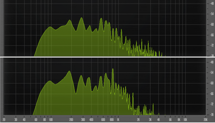This screenshot has width=215, height=123.
Task: Select the 300 frequency axis label
Action: 83,120
